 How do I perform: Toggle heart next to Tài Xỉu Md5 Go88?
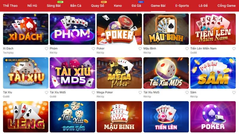(x=93, y=92)
